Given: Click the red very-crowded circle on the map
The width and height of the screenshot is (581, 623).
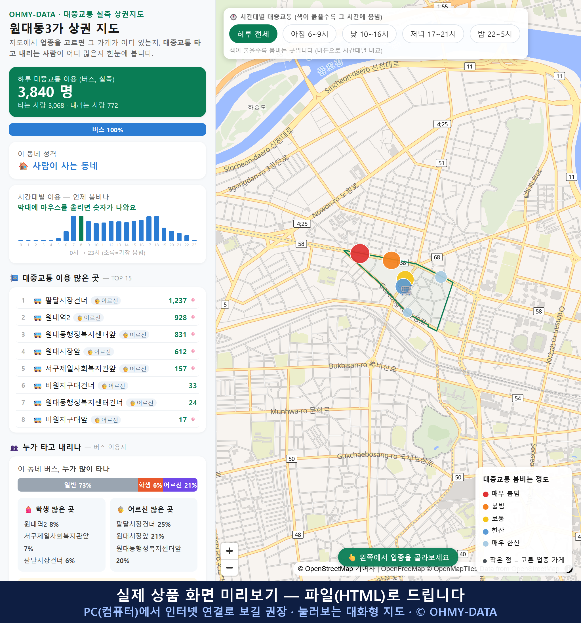Looking at the screenshot, I should click(x=360, y=253).
